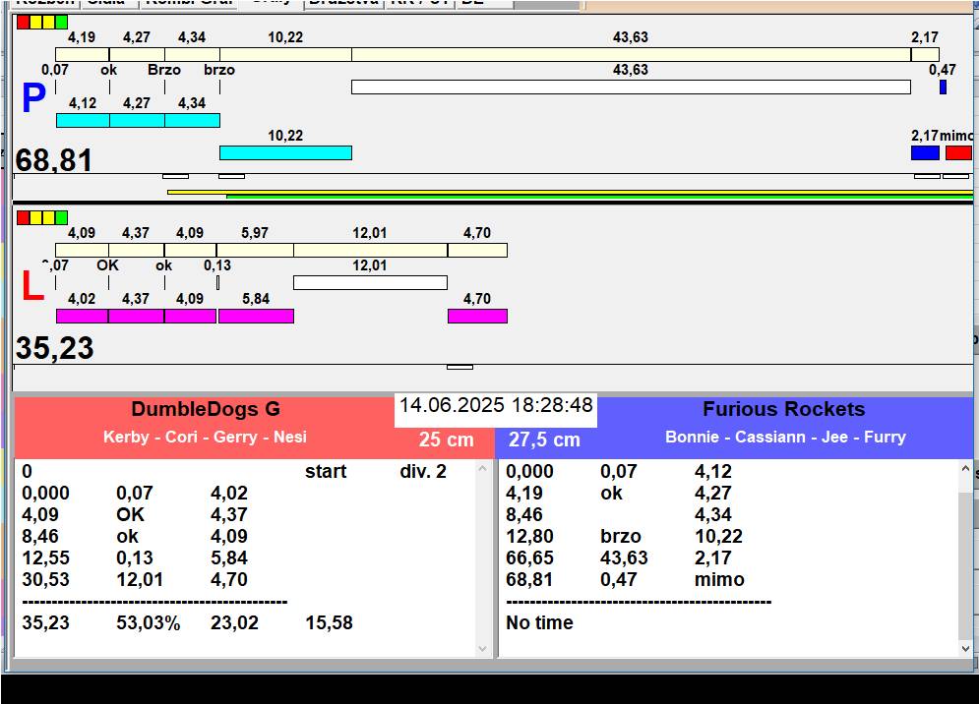Screen dimensions: 979x704
Task: Select the magenta 5,84 bar in lane L
Action: 256,316
